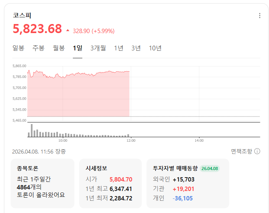This screenshot has height=213, width=269.
Task: Open the 투자자별 매매동향 card
Action: coord(187,183)
